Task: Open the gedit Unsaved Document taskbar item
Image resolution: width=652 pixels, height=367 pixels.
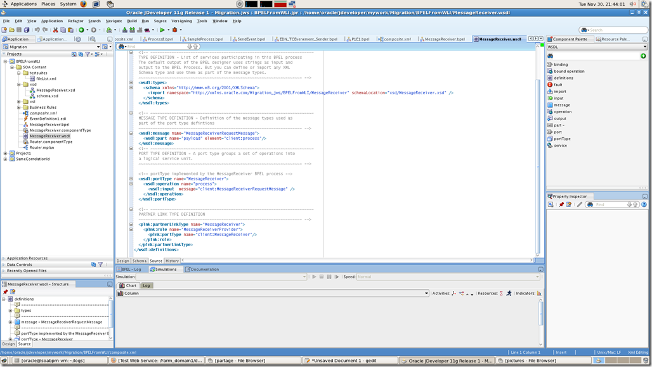Action: pos(349,361)
